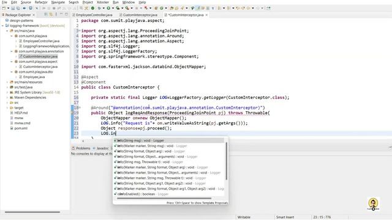Expand folded imports on line 3
Viewport: 392px width, 220px height.
pyautogui.click(x=80, y=31)
